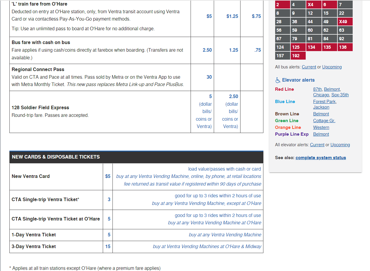
Task: Click the New Ventra Card row title
Action: click(31, 176)
